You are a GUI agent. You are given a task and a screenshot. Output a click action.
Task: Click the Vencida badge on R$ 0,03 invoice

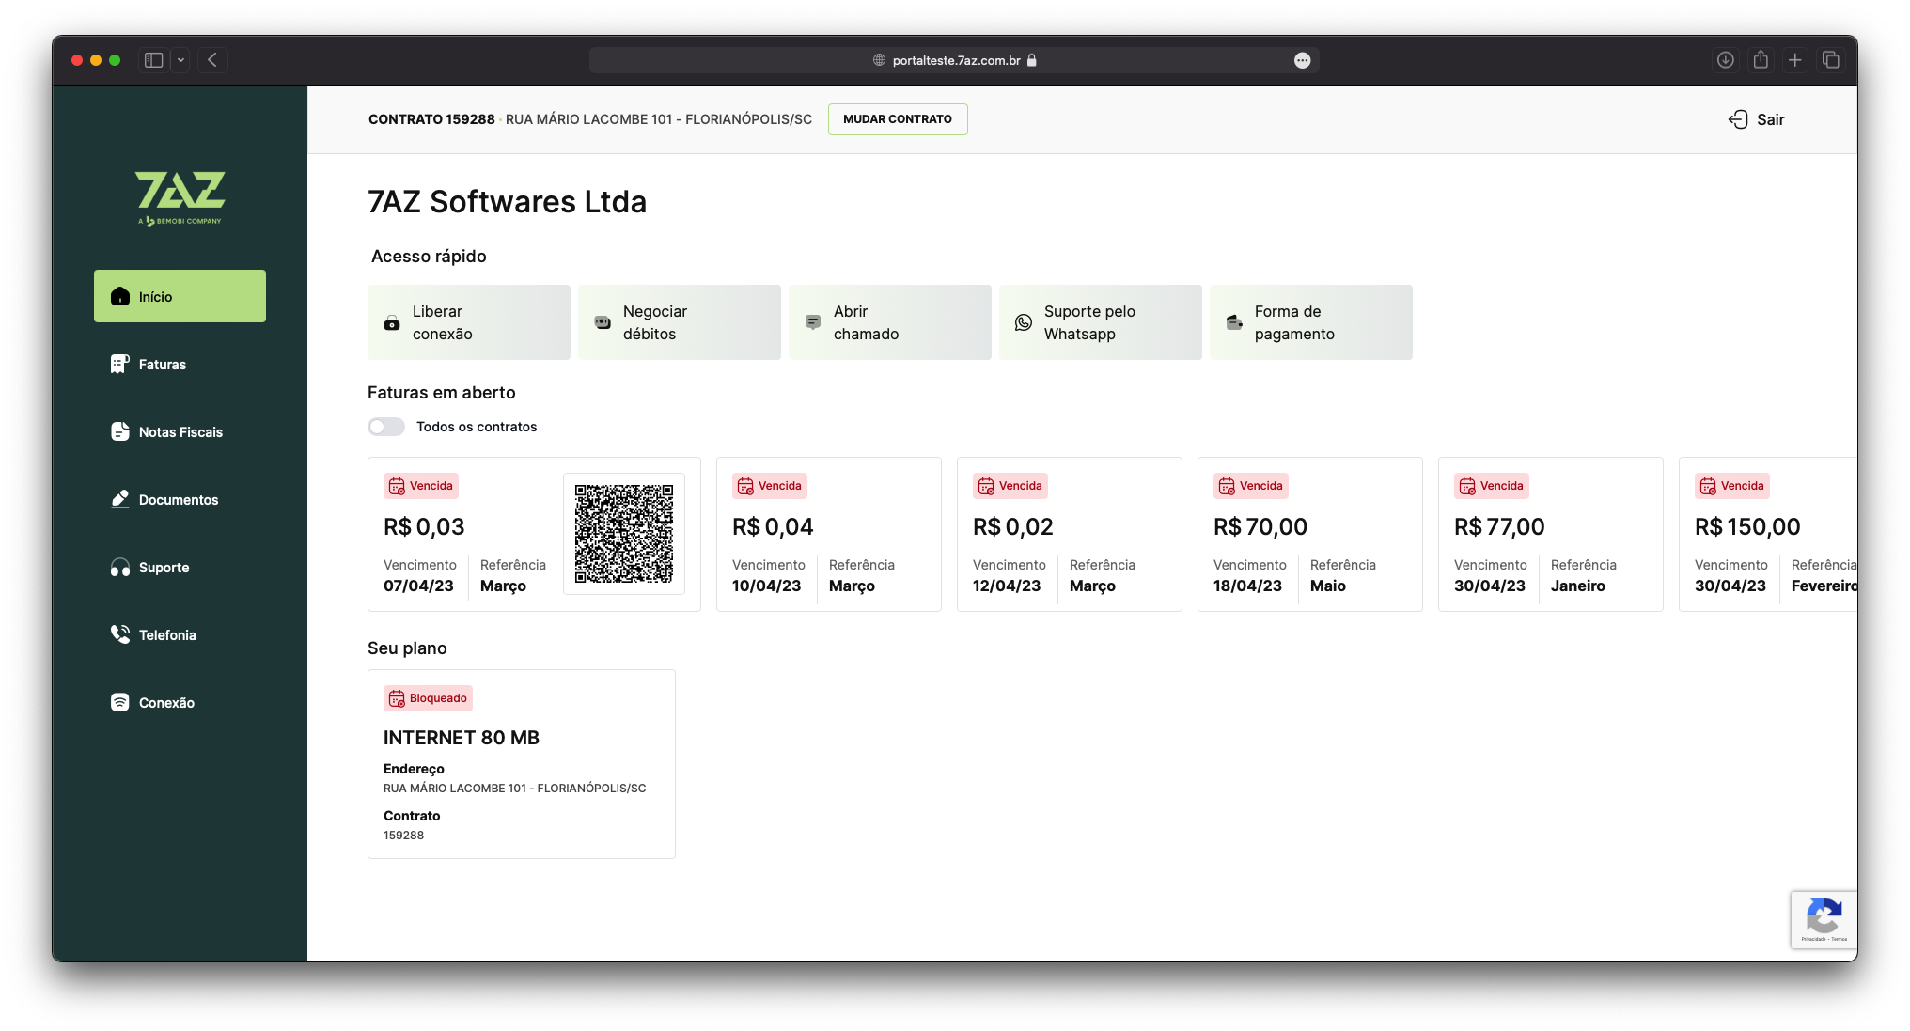(421, 486)
